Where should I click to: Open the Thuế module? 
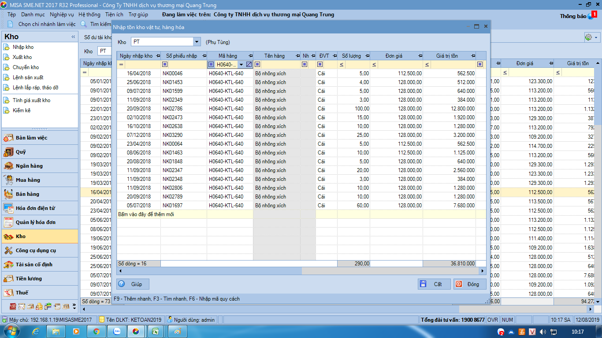pyautogui.click(x=40, y=293)
